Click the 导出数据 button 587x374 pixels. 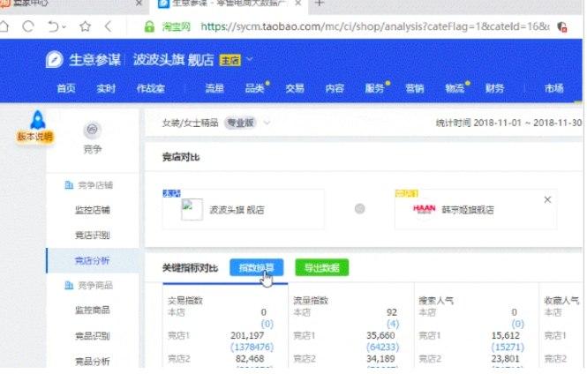[321, 267]
